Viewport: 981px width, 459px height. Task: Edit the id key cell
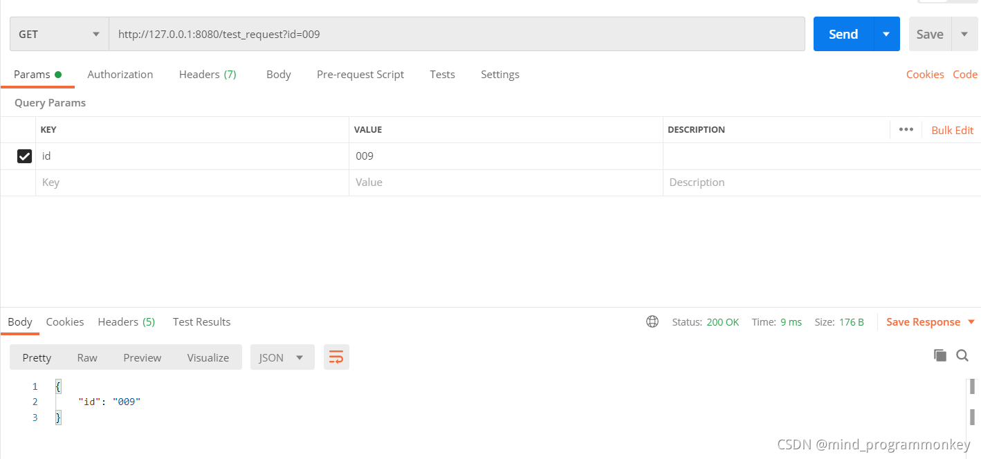(x=192, y=156)
